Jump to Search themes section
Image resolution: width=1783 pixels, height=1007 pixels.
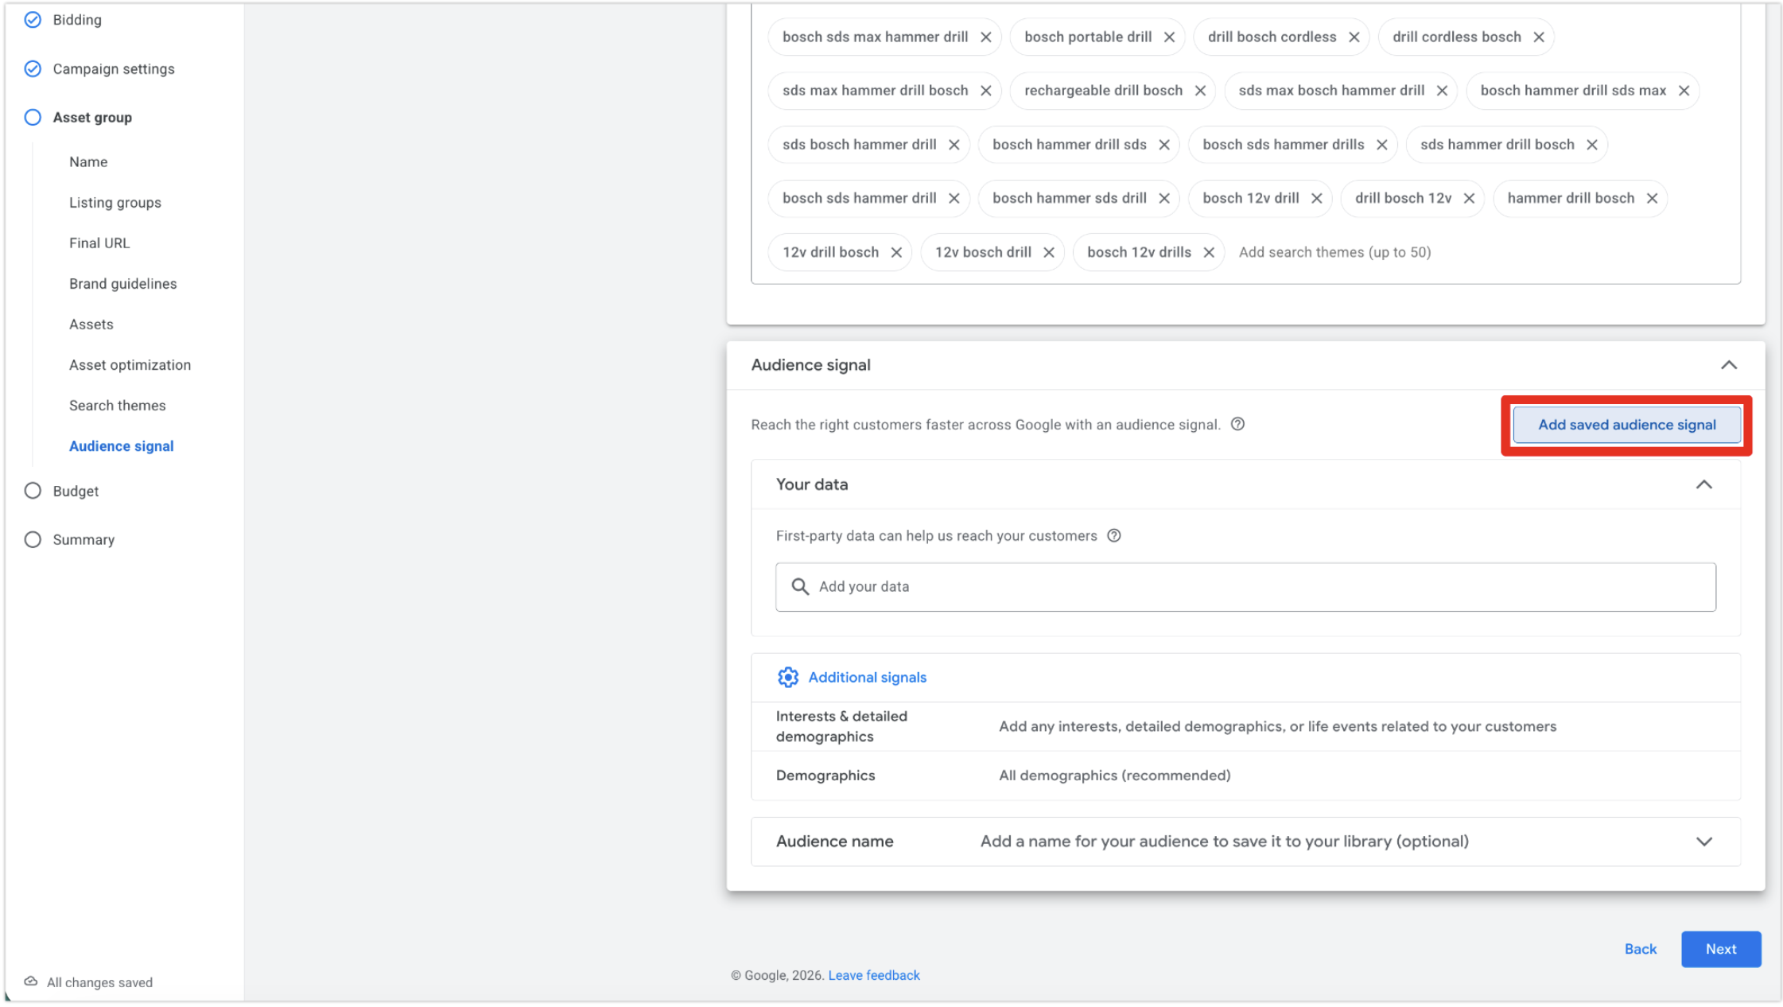click(118, 405)
